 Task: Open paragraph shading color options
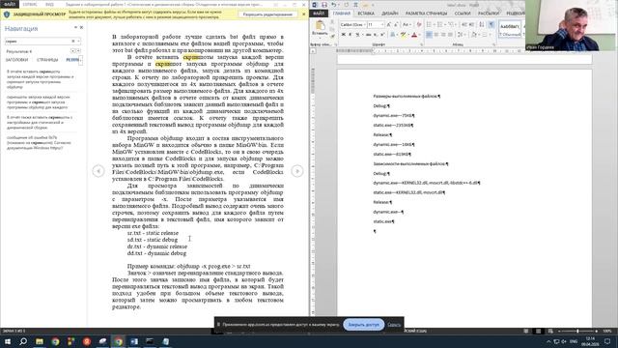(x=474, y=35)
